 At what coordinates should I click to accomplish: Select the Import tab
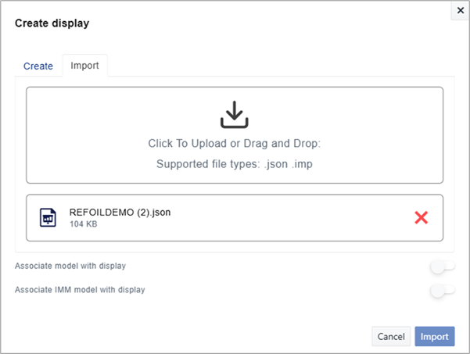pyautogui.click(x=84, y=66)
